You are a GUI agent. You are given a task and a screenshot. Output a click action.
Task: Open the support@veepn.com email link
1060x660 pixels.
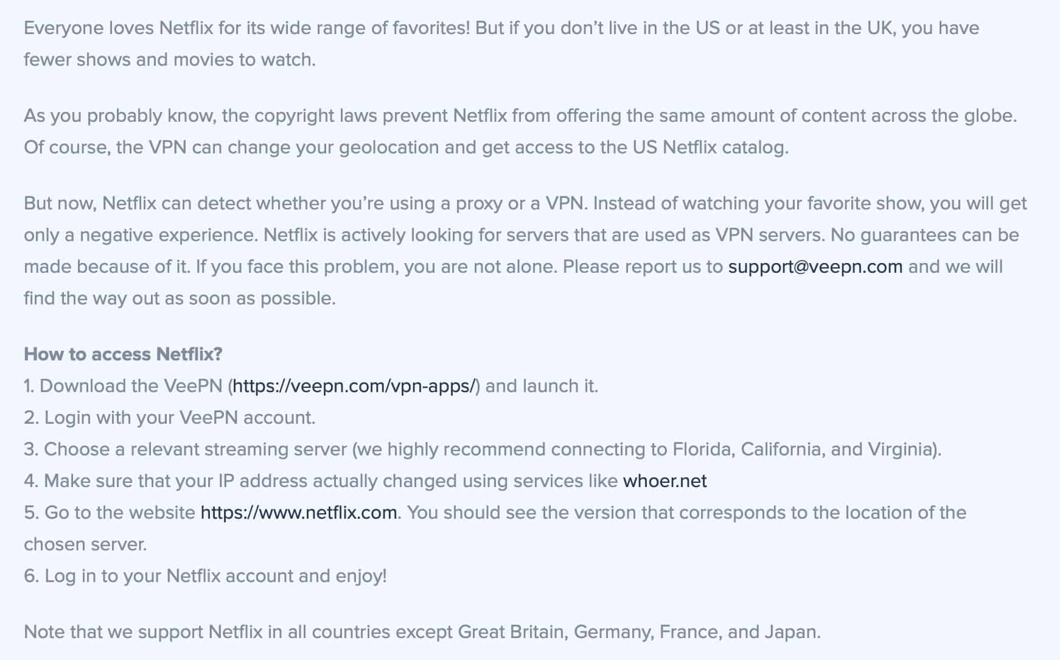click(x=815, y=267)
